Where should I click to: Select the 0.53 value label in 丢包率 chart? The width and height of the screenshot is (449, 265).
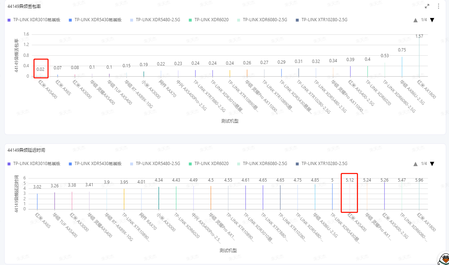(385, 56)
